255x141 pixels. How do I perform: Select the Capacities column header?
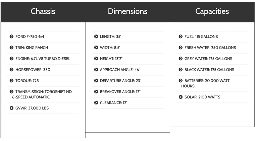coord(212,11)
